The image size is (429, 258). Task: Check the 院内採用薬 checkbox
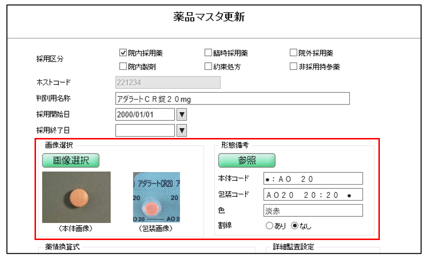[123, 53]
